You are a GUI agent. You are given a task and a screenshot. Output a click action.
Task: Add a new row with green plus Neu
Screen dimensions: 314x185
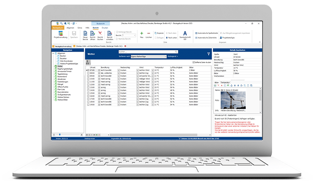(141, 35)
